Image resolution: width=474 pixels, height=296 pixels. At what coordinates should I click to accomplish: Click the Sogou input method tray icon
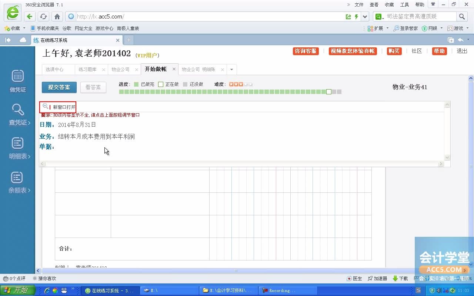point(418,290)
